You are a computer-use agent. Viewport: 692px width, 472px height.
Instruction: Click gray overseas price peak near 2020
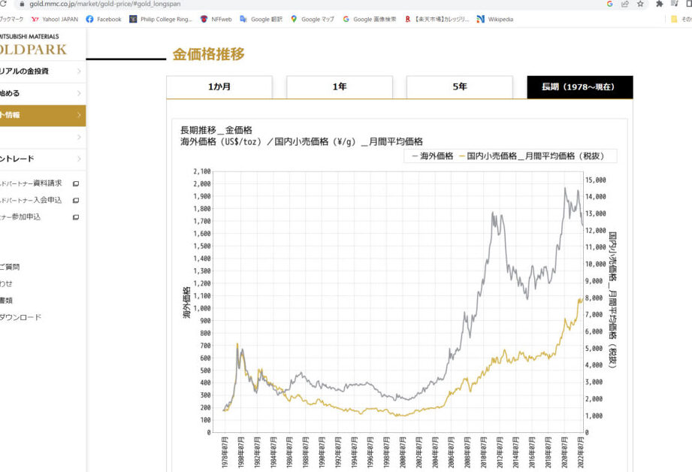pos(565,189)
